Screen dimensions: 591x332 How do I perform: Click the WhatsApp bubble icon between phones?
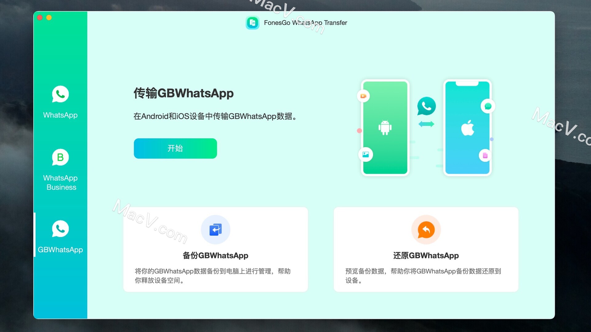point(426,106)
